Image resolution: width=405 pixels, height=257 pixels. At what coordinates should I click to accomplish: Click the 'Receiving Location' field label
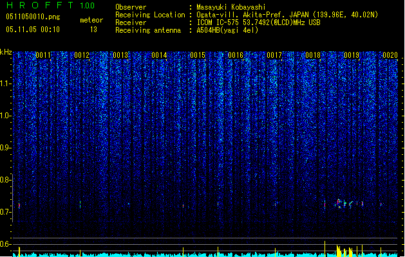point(150,15)
